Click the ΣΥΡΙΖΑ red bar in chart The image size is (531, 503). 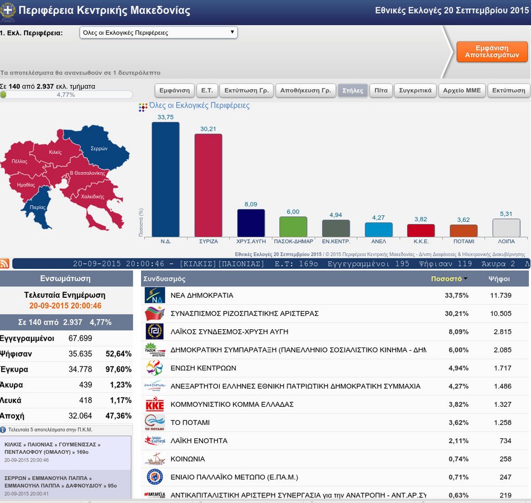point(208,185)
